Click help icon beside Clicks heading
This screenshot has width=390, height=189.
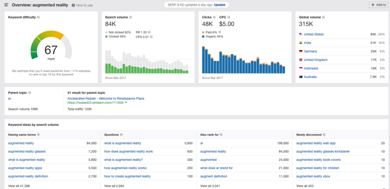pos(214,18)
